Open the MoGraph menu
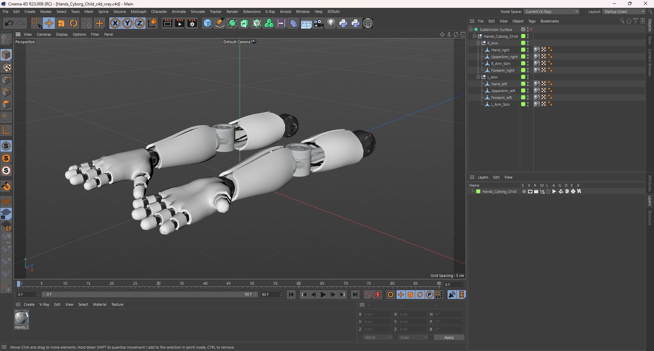The image size is (654, 351). click(139, 12)
